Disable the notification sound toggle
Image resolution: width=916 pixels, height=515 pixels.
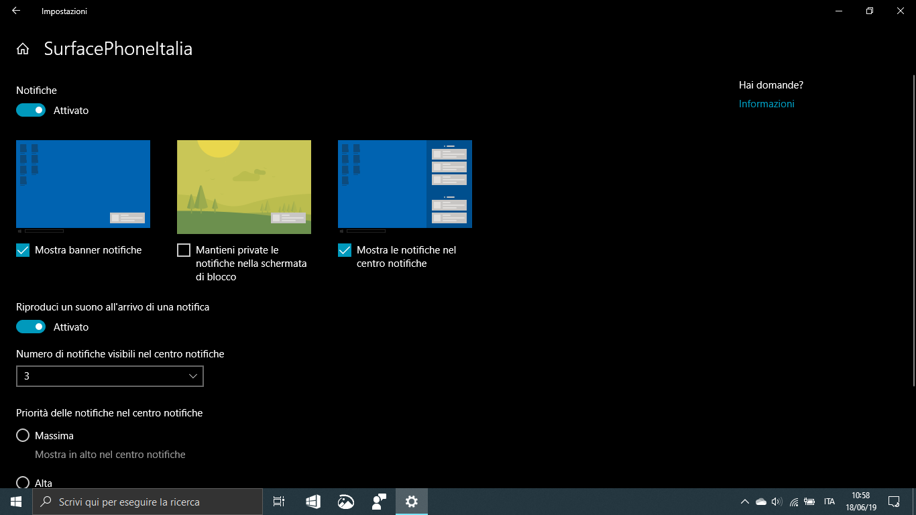[31, 327]
